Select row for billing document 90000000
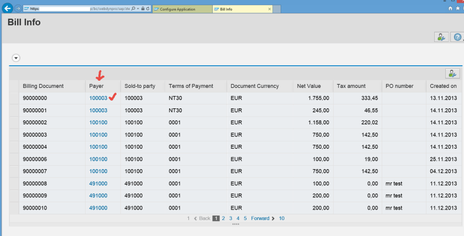The image size is (464, 236). pyautogui.click(x=14, y=98)
